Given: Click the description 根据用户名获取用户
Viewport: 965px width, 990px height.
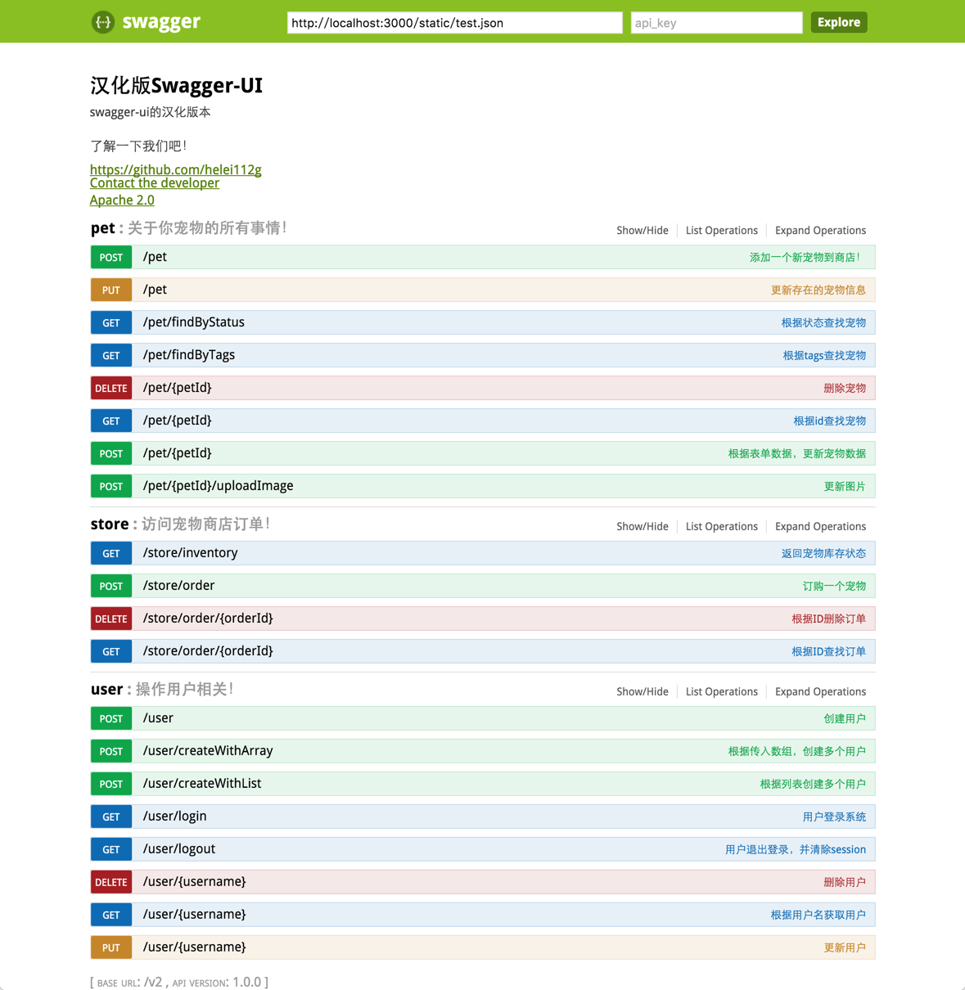Looking at the screenshot, I should click(x=818, y=915).
